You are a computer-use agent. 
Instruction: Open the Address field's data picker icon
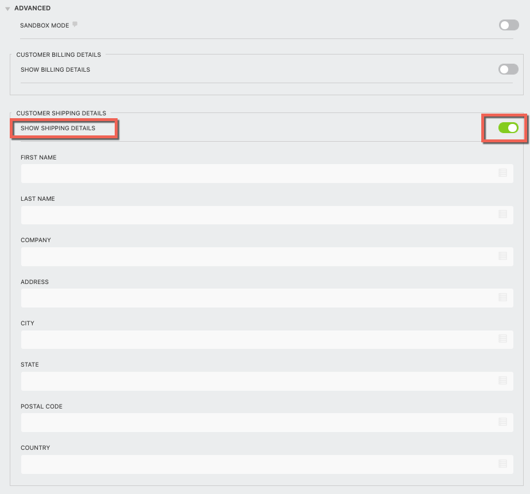click(502, 297)
